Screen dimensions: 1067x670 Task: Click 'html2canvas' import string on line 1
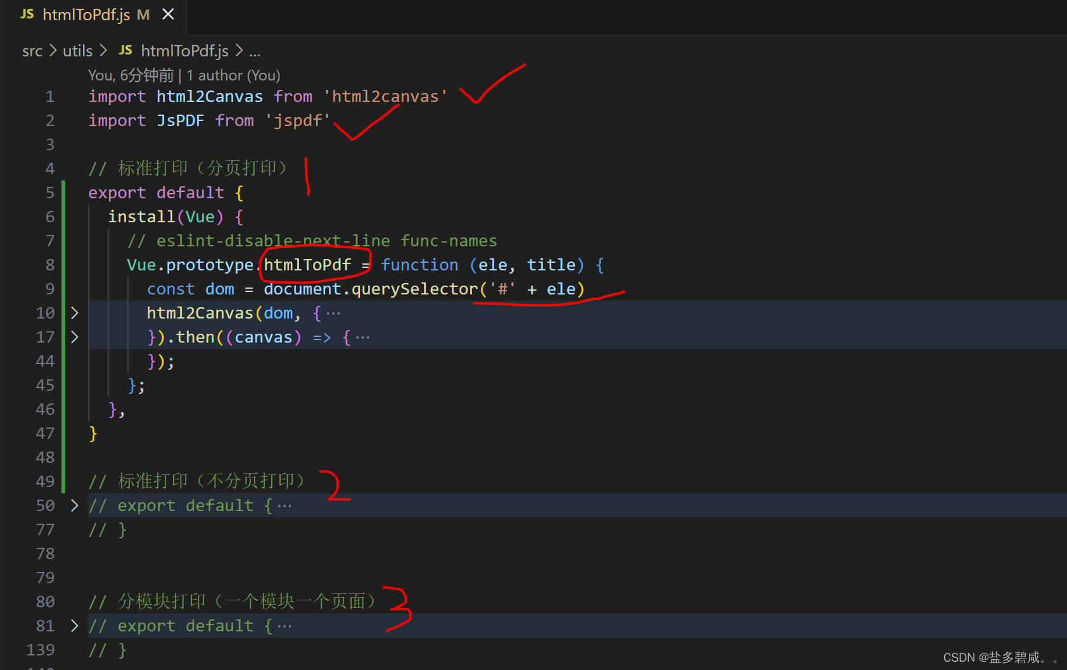[385, 97]
